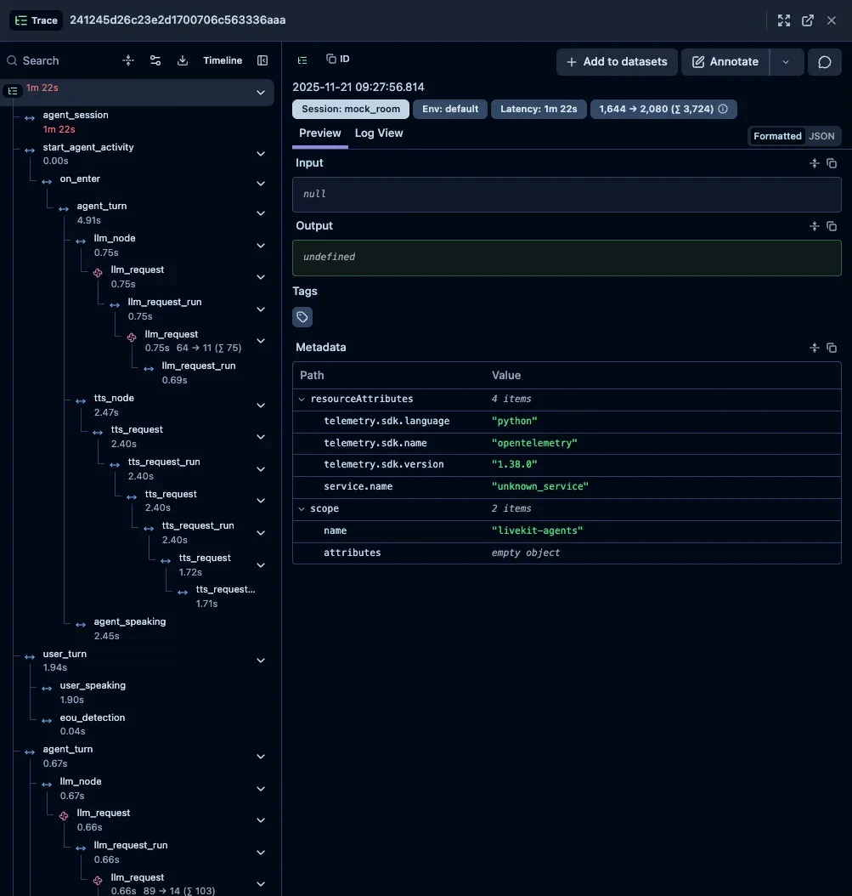Hide the trace tree side panel
The height and width of the screenshot is (896, 852).
[262, 60]
